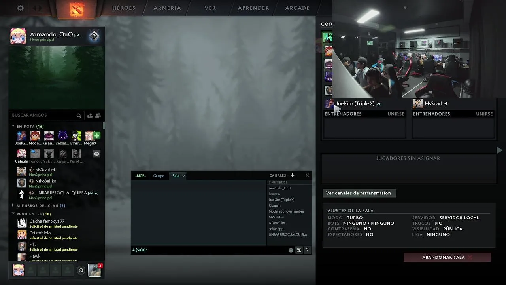Click the chat pop-out window icon
Screen dimensions: 506x285
point(299,250)
